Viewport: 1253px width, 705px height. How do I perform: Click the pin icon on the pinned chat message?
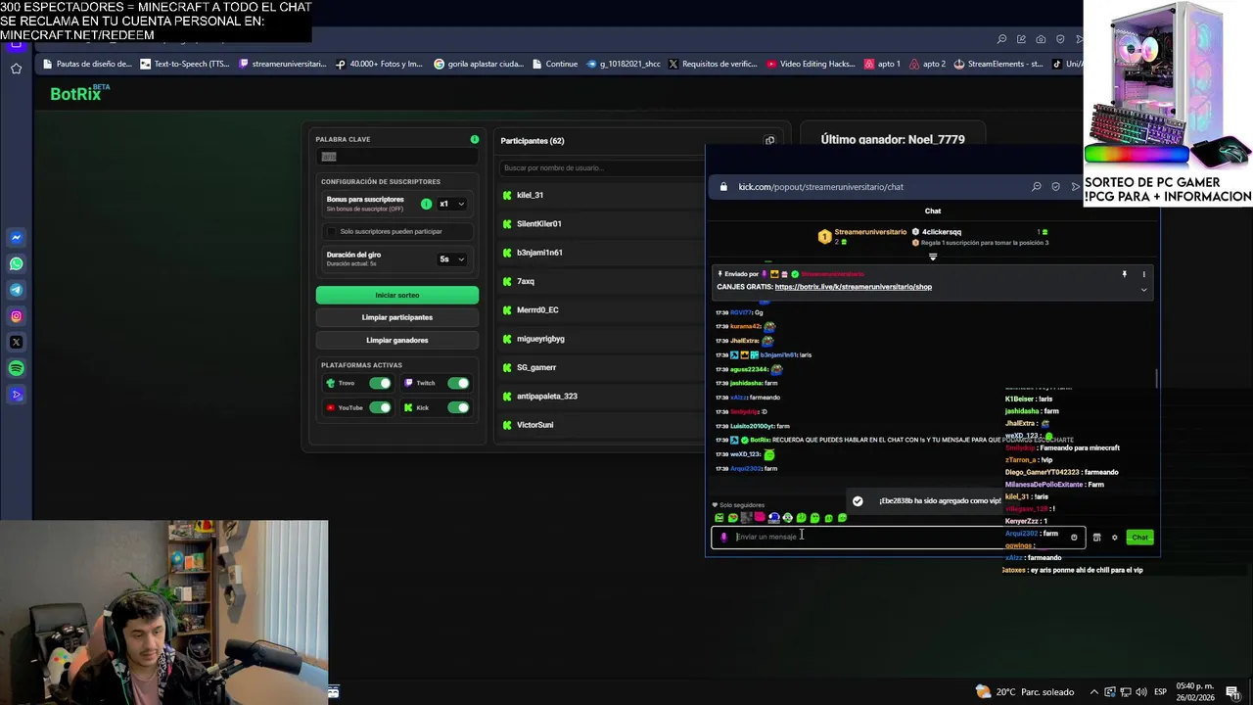pyautogui.click(x=1124, y=274)
